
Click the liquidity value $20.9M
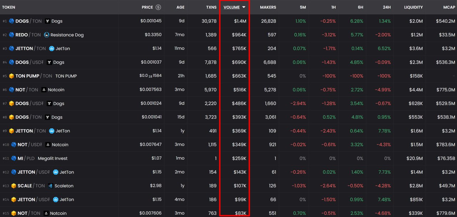point(415,158)
